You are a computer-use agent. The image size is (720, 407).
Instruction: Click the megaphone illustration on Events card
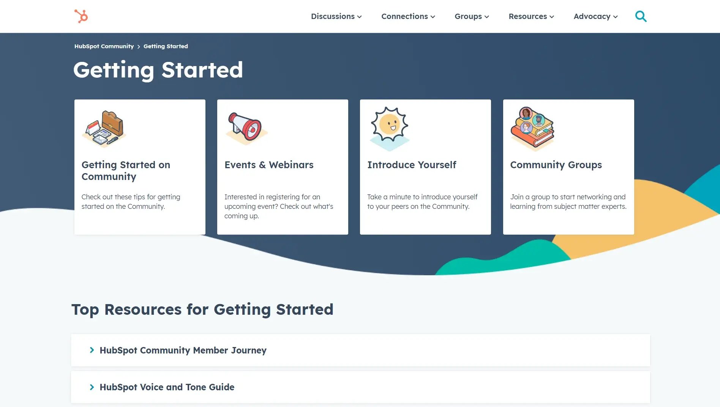click(246, 129)
